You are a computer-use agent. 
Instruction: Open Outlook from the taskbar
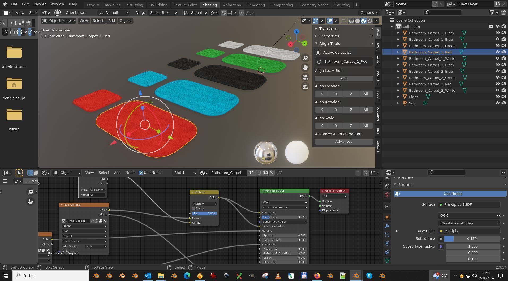pos(148,276)
